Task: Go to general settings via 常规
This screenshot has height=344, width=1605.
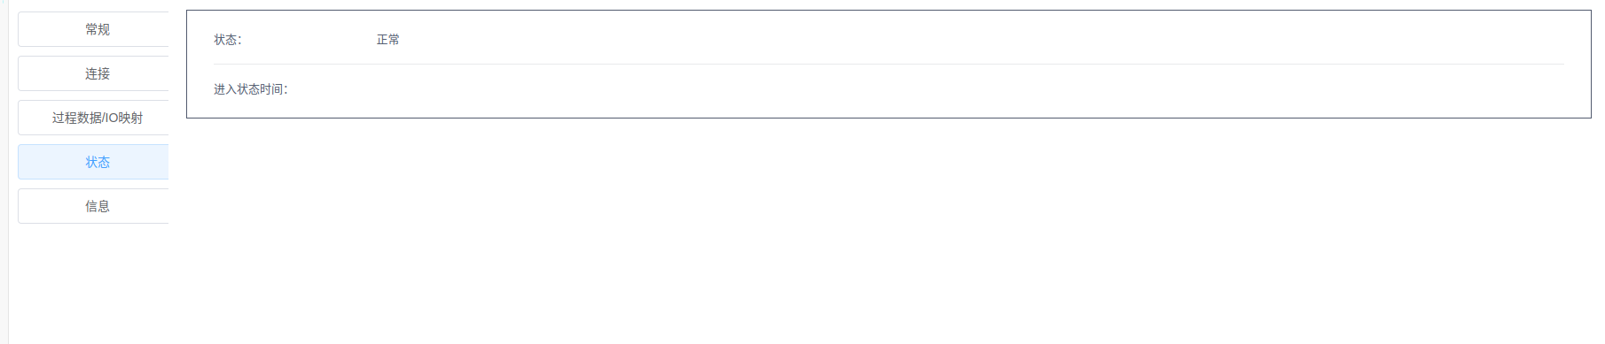Action: pyautogui.click(x=93, y=29)
